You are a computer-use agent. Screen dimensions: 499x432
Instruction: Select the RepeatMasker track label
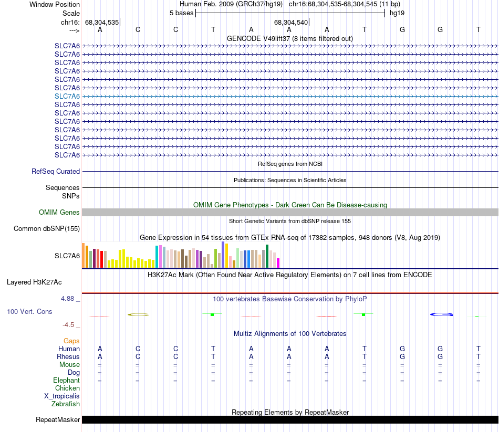(x=58, y=419)
